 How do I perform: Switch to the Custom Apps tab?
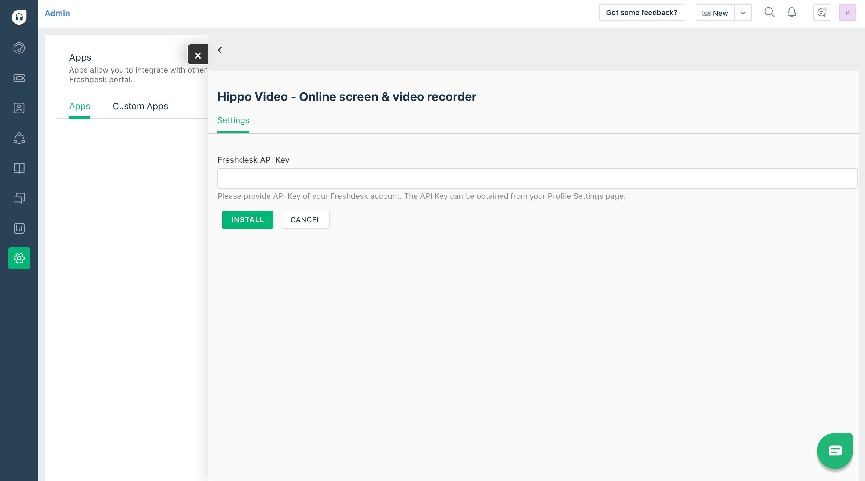140,106
